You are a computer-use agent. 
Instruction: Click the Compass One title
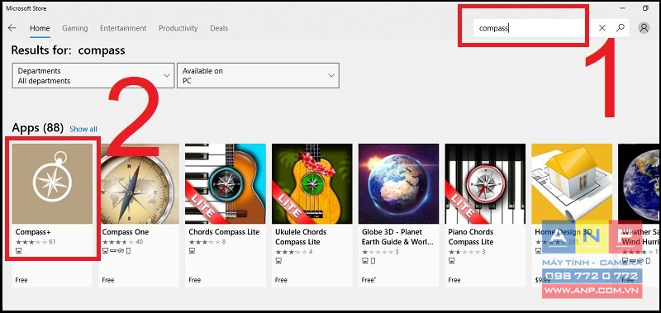pos(126,232)
